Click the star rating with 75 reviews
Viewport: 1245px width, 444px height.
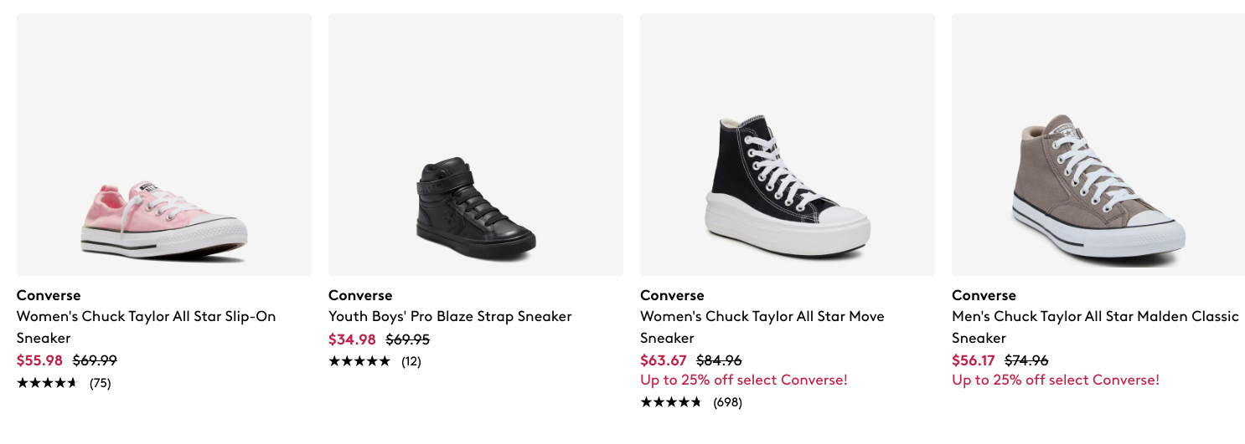point(47,383)
